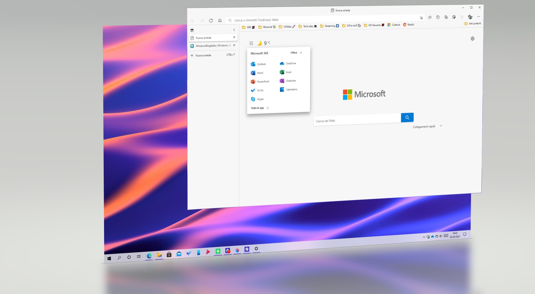Launch Calendario from Microsoft 365 panel
Viewport: 535px width, 294px height.
click(x=288, y=89)
